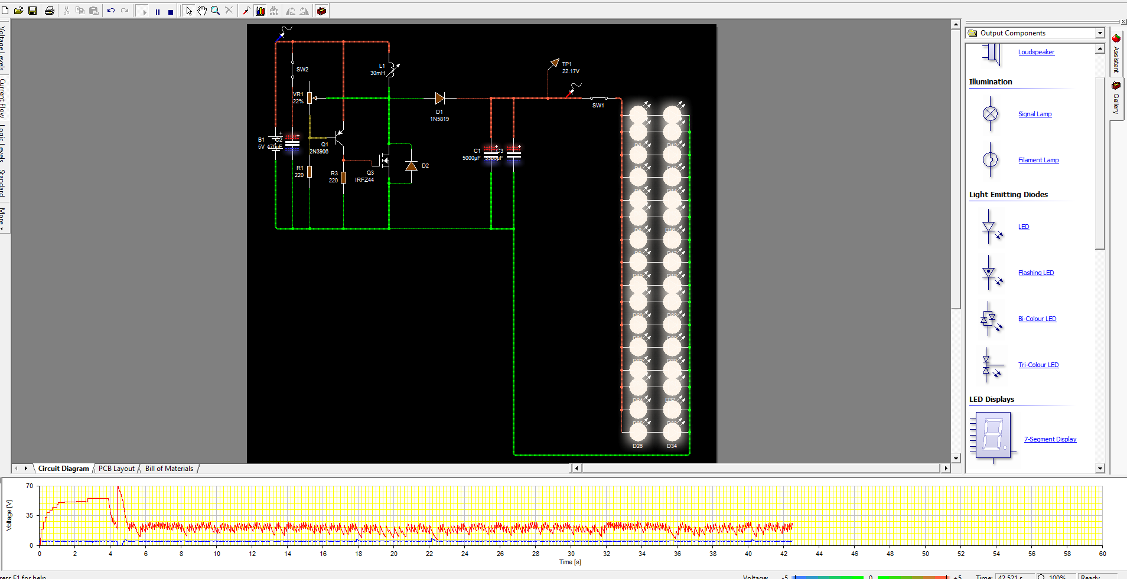The width and height of the screenshot is (1127, 579).
Task: Click the Paste clipboard icon
Action: coord(93,11)
